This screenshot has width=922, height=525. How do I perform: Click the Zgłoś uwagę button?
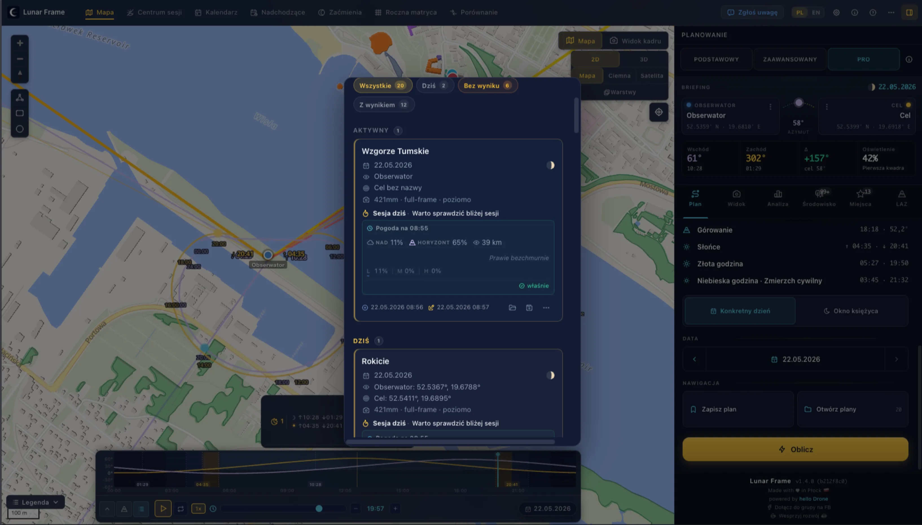(x=752, y=13)
